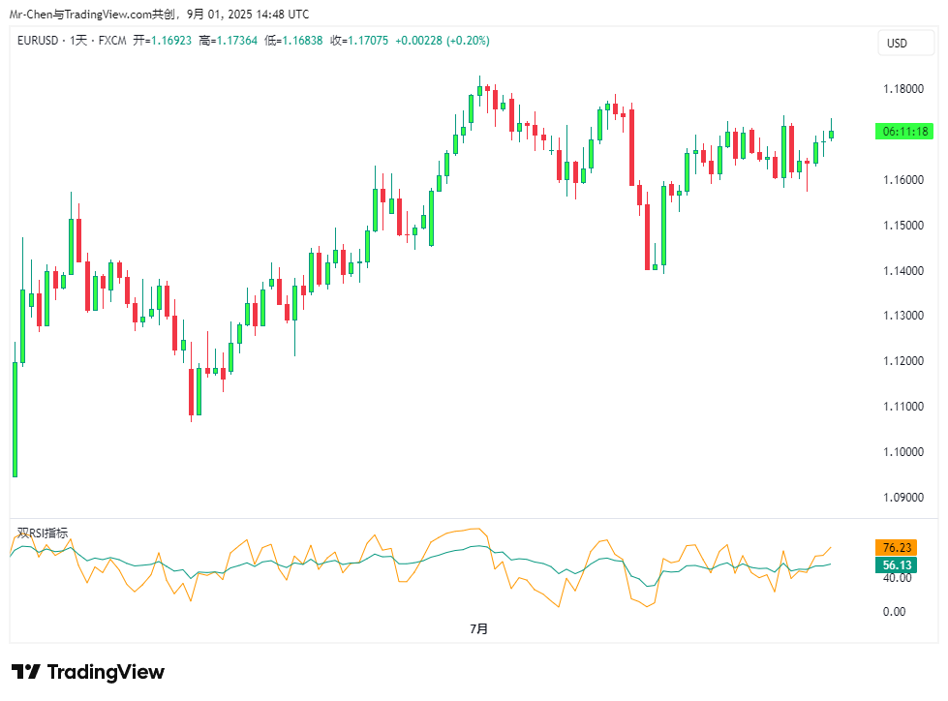The width and height of the screenshot is (948, 701).
Task: Click the USD currency button
Action: click(905, 43)
